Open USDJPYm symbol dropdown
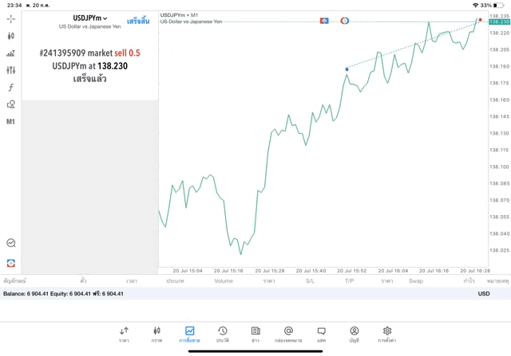Screen dimensions: 511x356 tap(90, 18)
